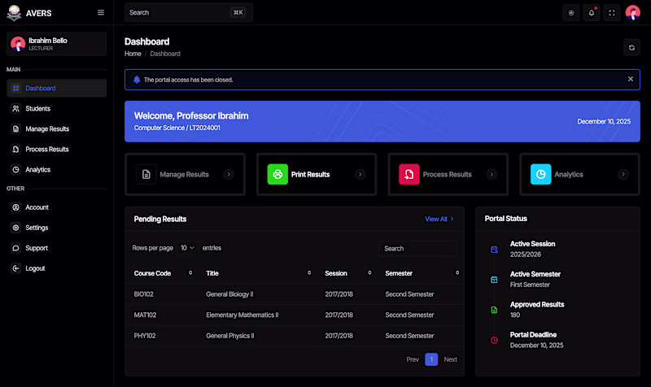Select Logout in the sidebar

click(35, 268)
